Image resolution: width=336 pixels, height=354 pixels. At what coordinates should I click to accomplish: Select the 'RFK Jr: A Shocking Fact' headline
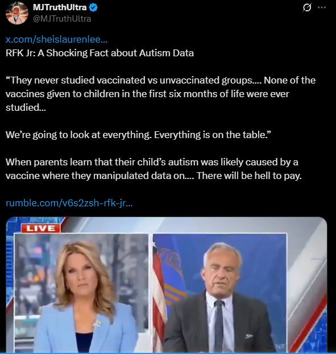click(99, 53)
